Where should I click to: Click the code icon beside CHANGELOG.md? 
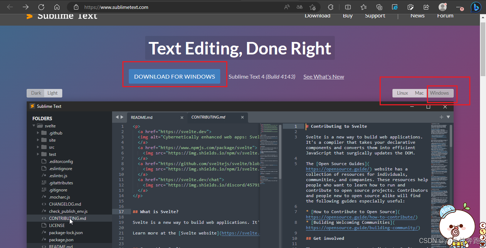44,204
